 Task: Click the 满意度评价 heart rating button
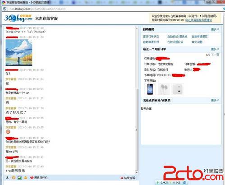coord(39,178)
